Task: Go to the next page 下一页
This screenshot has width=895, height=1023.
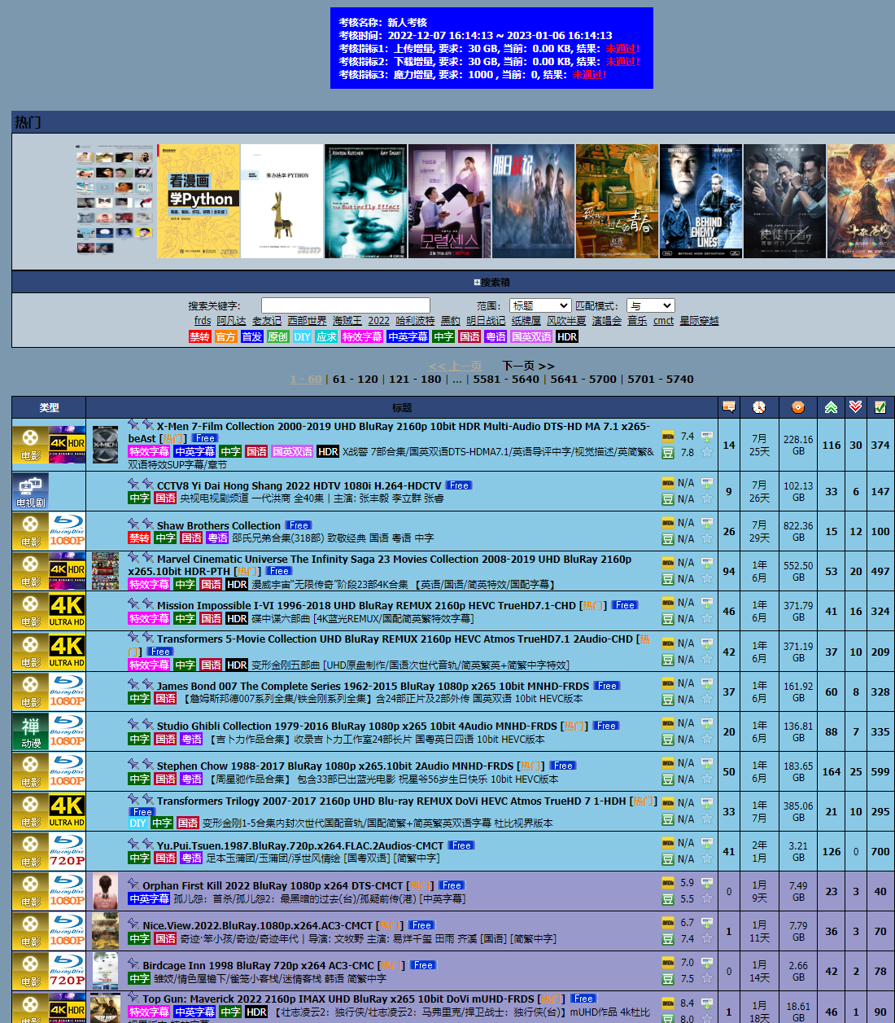Action: point(528,366)
